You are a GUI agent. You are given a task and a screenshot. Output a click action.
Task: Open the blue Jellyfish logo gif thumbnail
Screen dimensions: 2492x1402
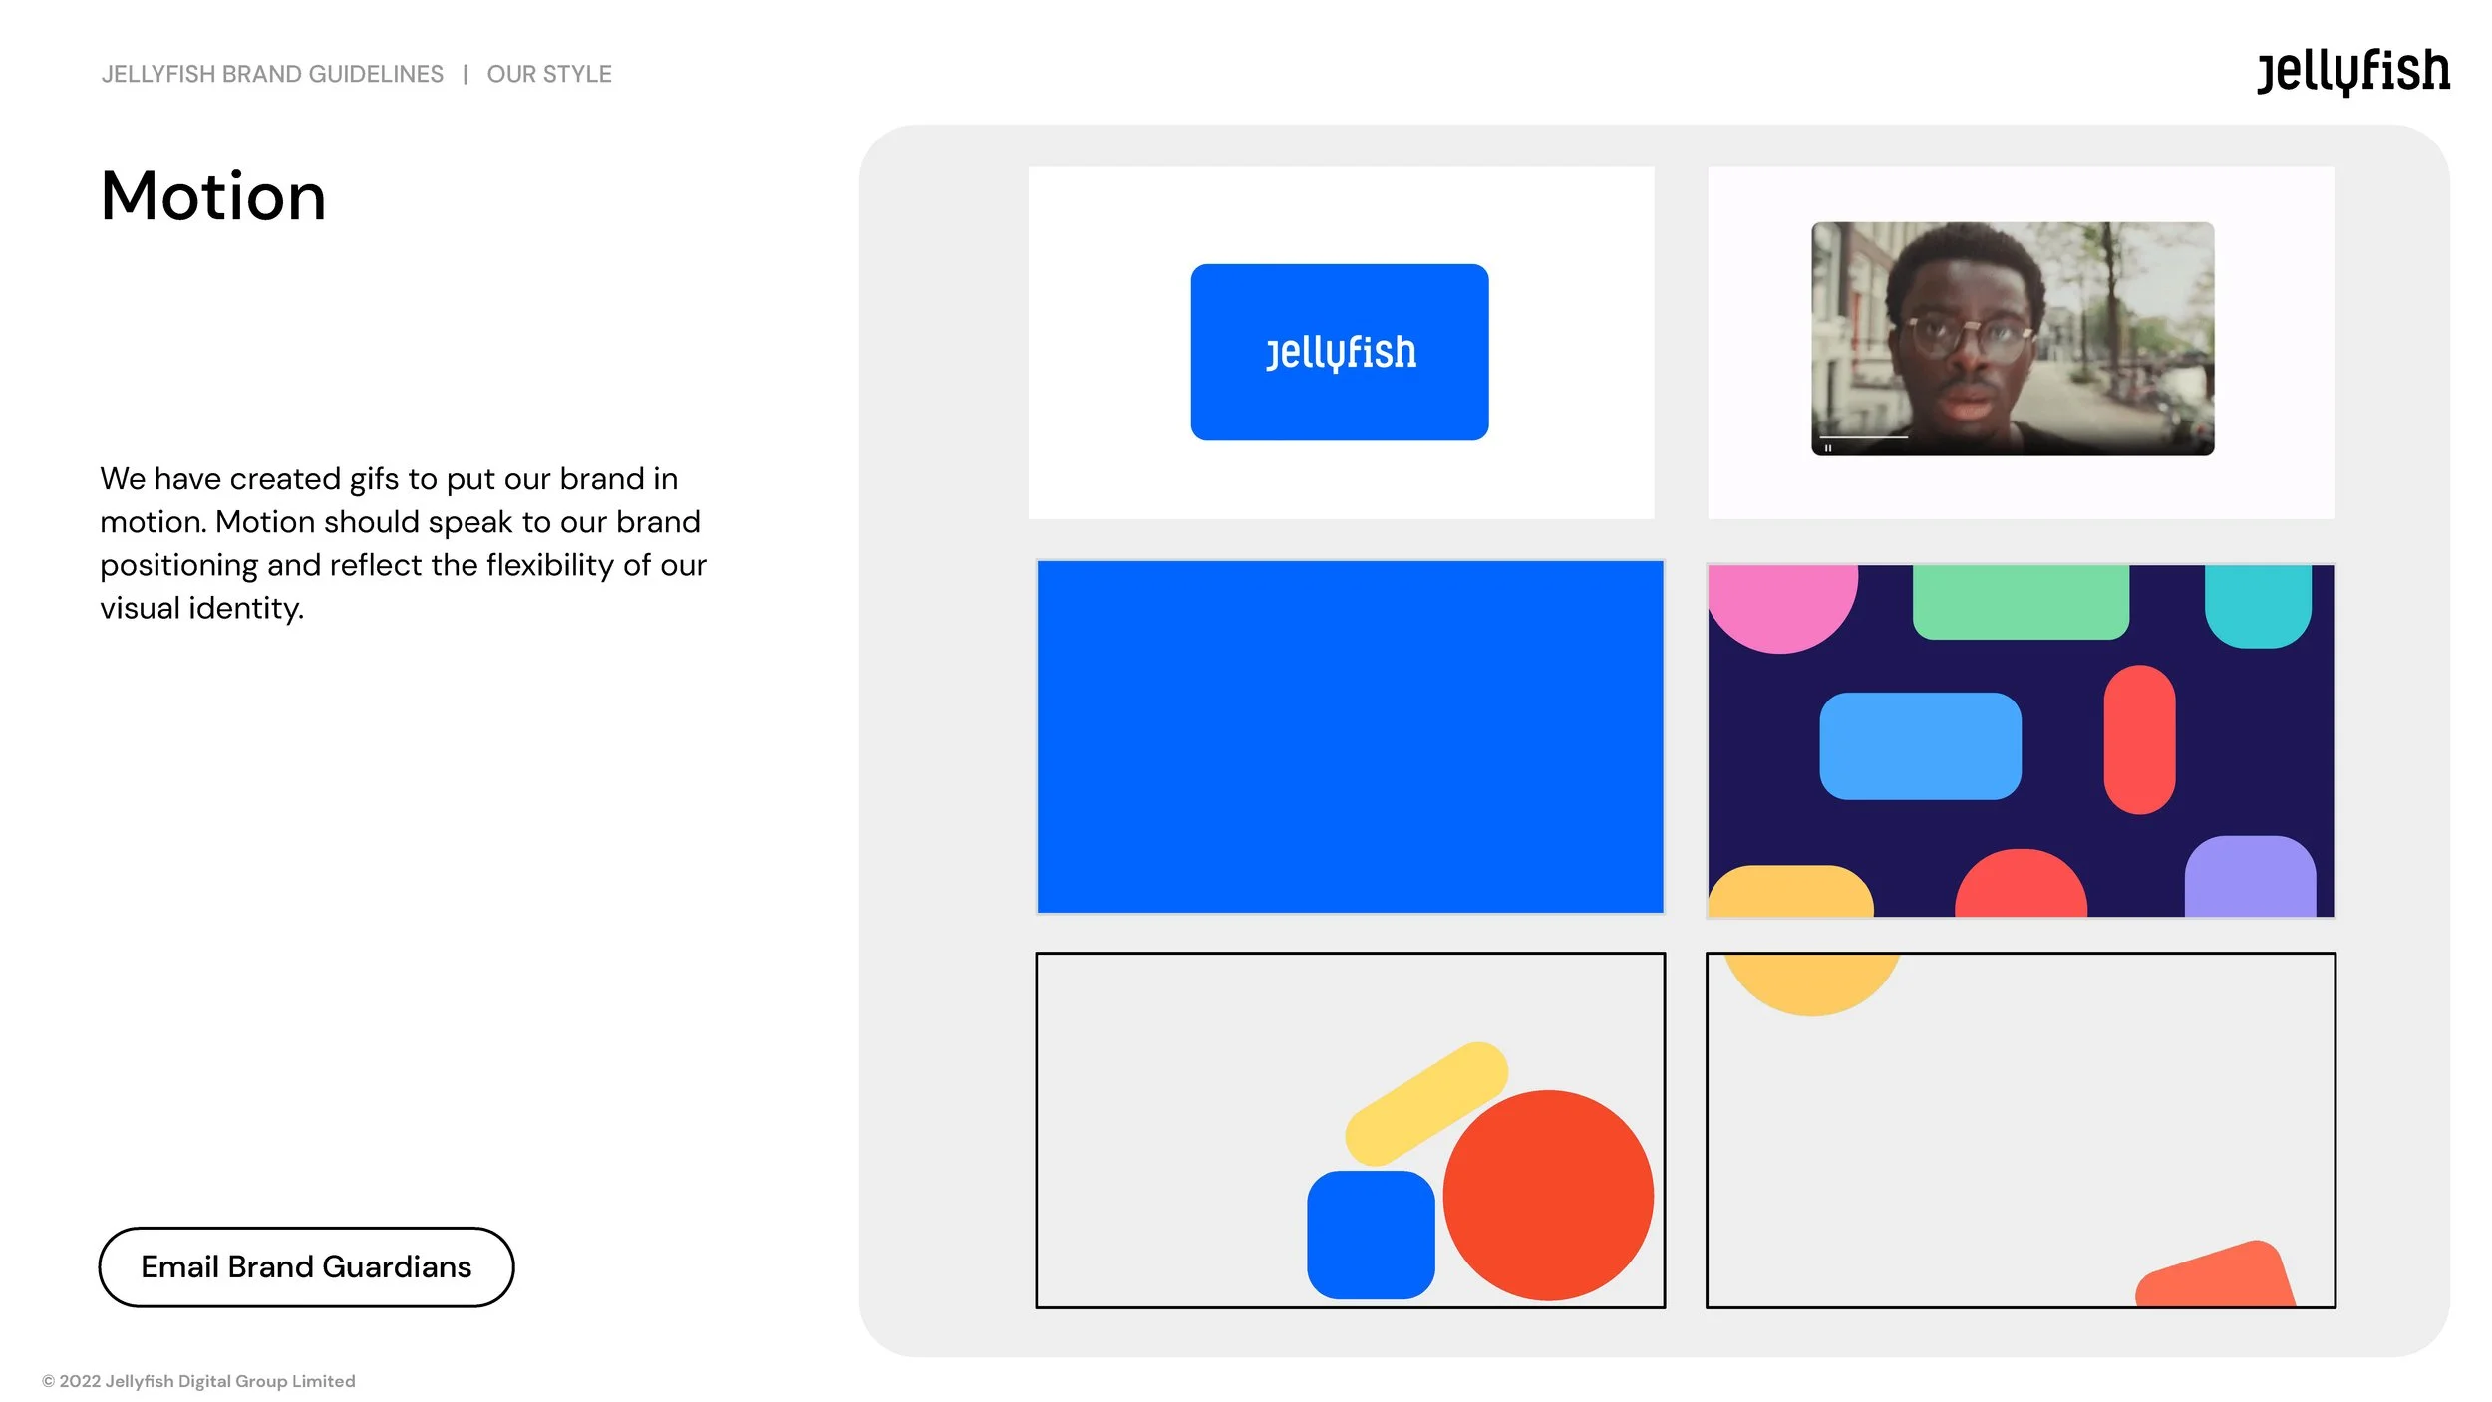pos(1341,342)
